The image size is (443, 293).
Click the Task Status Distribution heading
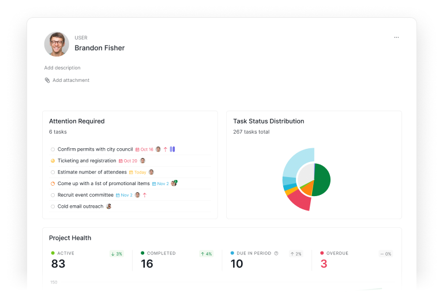pyautogui.click(x=269, y=121)
